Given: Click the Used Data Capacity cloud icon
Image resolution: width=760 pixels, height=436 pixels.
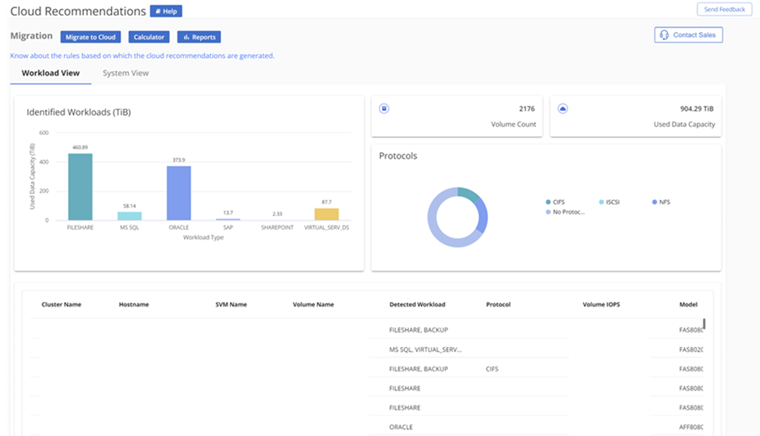Looking at the screenshot, I should pos(563,108).
